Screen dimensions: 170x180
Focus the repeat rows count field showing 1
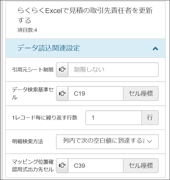113,117
